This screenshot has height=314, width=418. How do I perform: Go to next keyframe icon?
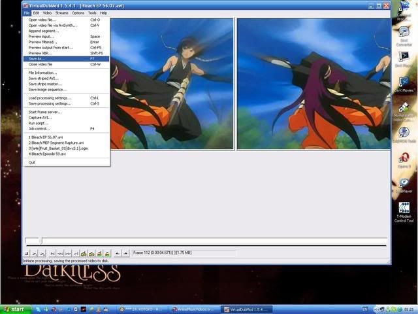tap(91, 253)
